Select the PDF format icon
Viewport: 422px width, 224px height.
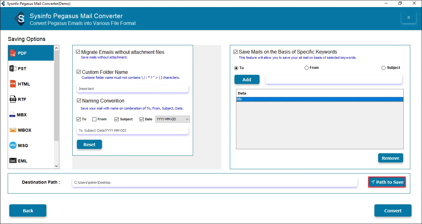(x=13, y=53)
